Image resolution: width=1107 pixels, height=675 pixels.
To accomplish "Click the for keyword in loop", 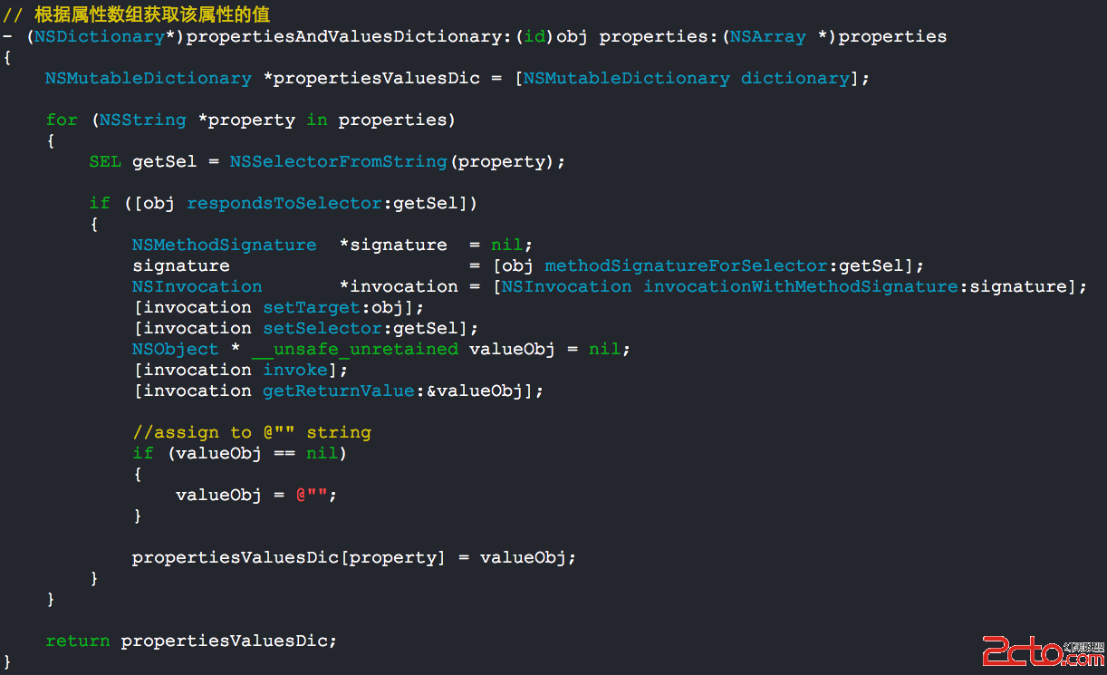I will [62, 120].
